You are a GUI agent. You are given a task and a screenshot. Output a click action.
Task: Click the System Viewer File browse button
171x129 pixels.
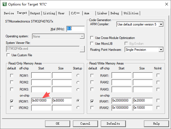coord(82,49)
